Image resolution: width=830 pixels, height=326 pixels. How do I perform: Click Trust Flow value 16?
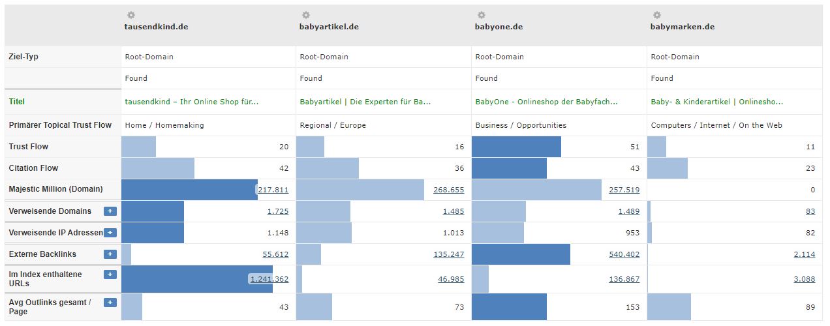click(x=459, y=147)
